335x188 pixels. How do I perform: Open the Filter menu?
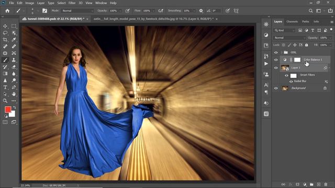pyautogui.click(x=72, y=3)
